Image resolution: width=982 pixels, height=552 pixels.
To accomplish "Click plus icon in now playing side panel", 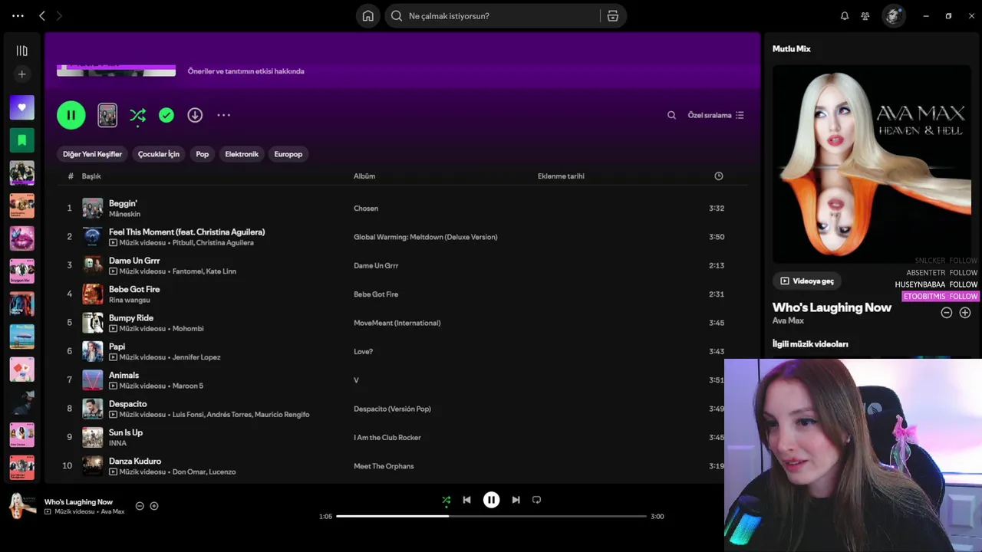I will [x=965, y=313].
